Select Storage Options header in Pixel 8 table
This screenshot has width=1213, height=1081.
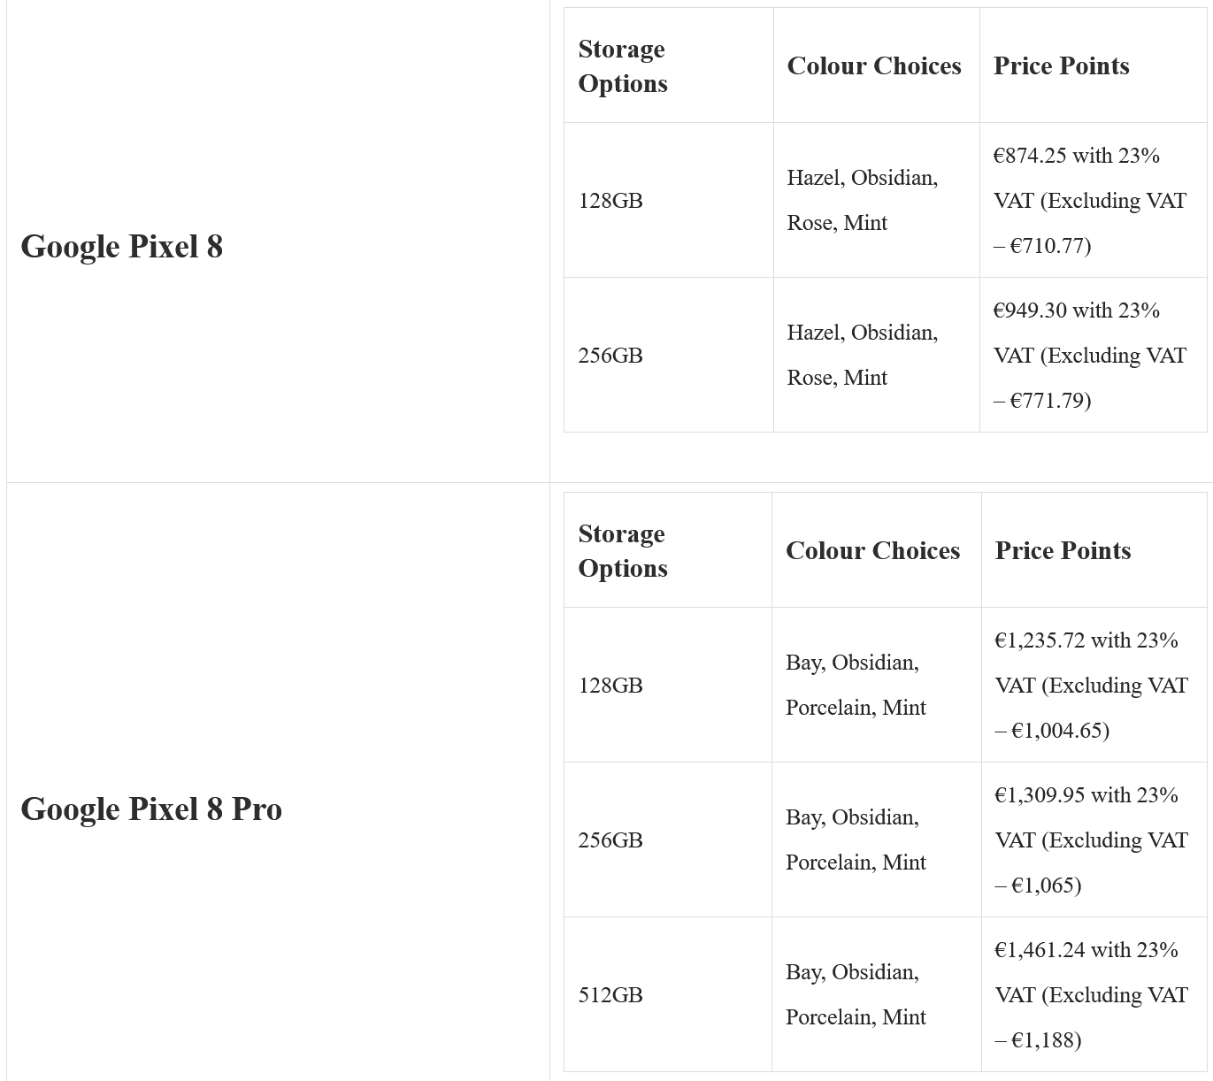pyautogui.click(x=622, y=66)
